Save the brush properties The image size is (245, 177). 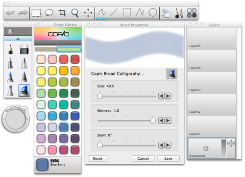click(168, 158)
